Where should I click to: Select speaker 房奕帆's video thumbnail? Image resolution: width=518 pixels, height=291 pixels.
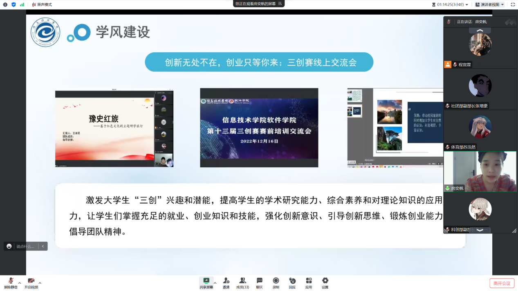(480, 171)
